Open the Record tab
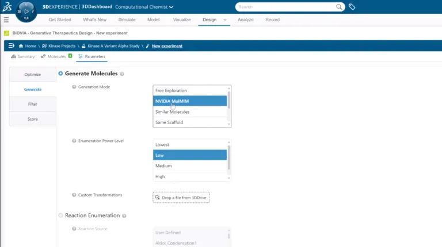 pos(273,20)
